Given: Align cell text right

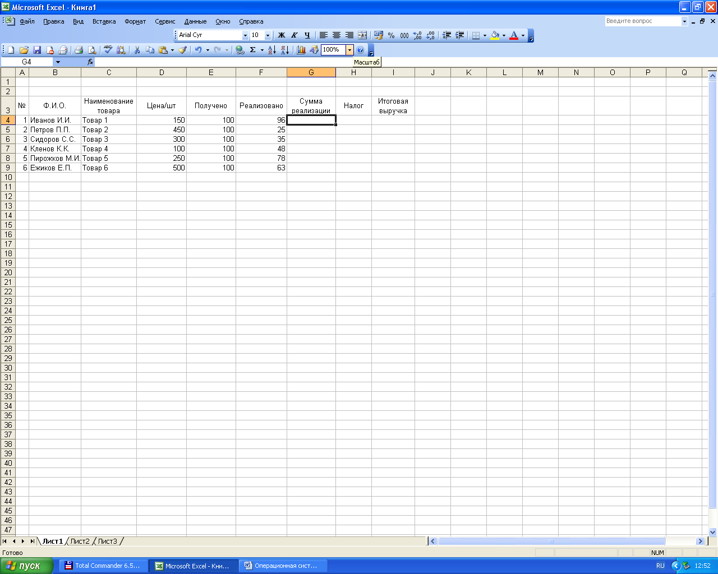Looking at the screenshot, I should [x=349, y=35].
